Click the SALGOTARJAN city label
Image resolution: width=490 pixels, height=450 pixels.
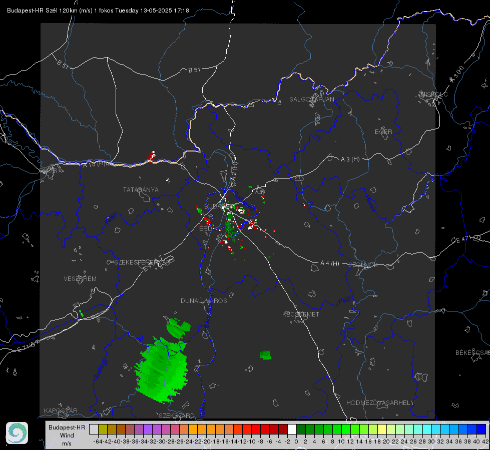click(311, 99)
